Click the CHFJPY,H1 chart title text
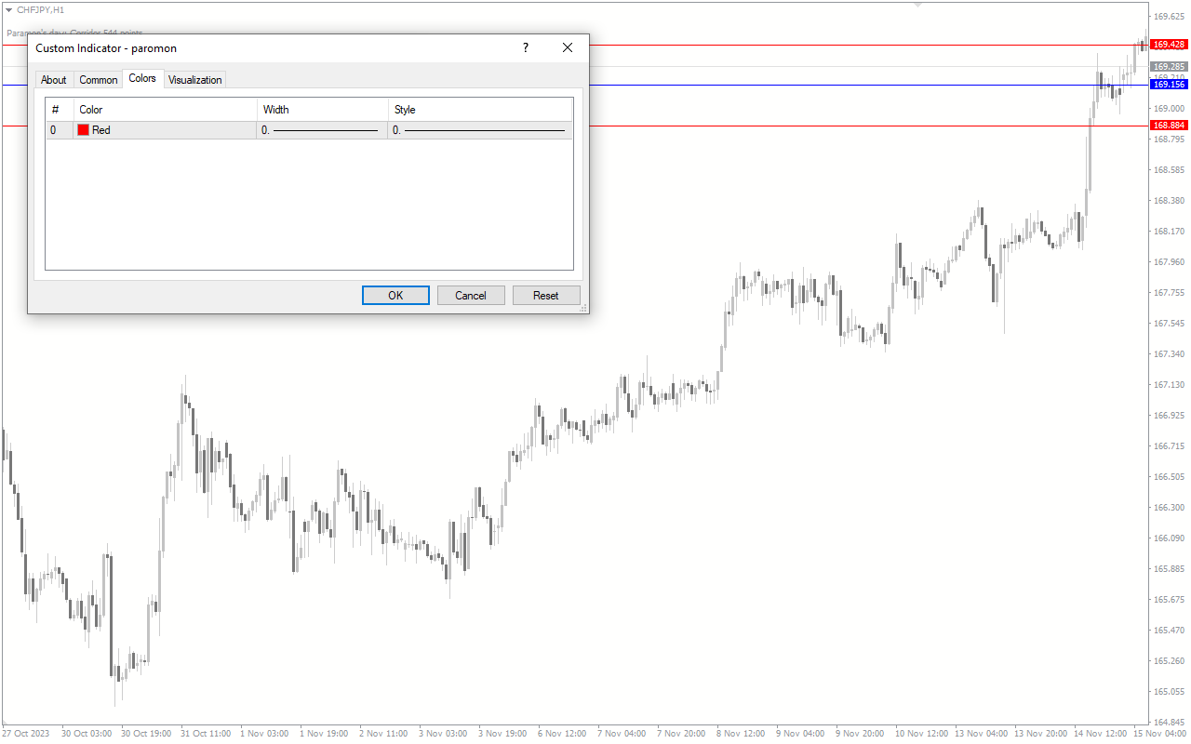This screenshot has width=1191, height=744. click(40, 9)
